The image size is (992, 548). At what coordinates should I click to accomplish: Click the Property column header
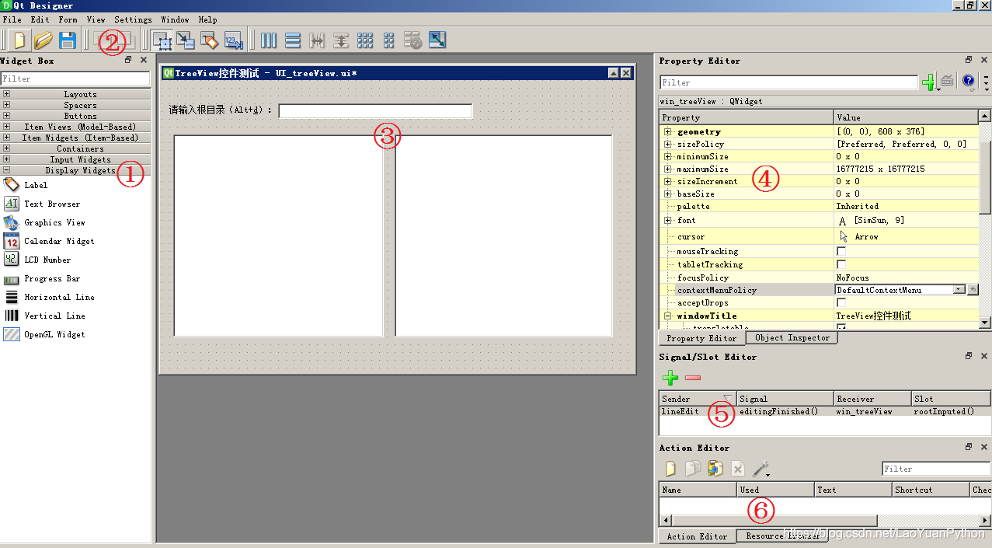[x=747, y=117]
